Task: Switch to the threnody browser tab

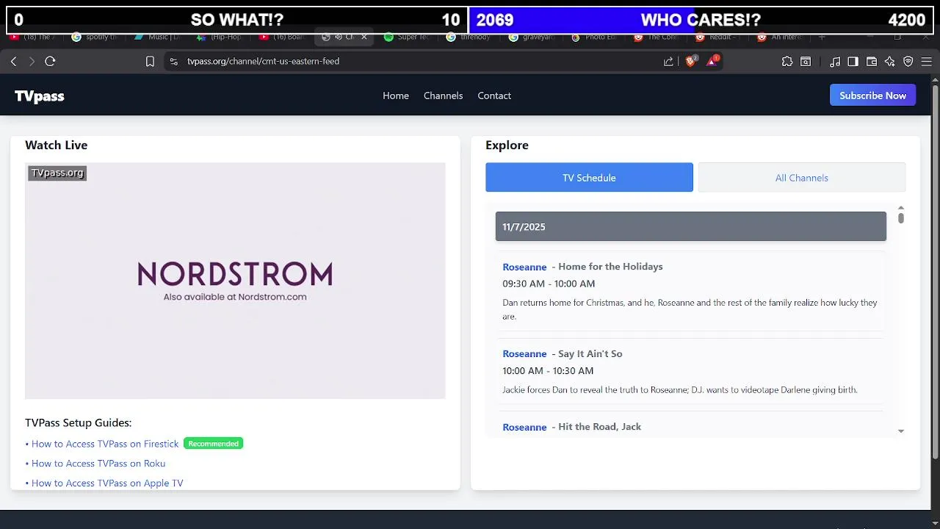Action: pyautogui.click(x=470, y=37)
